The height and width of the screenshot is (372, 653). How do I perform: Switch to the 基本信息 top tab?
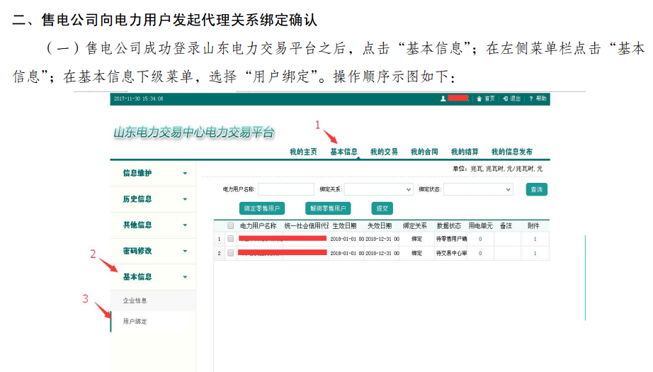343,152
